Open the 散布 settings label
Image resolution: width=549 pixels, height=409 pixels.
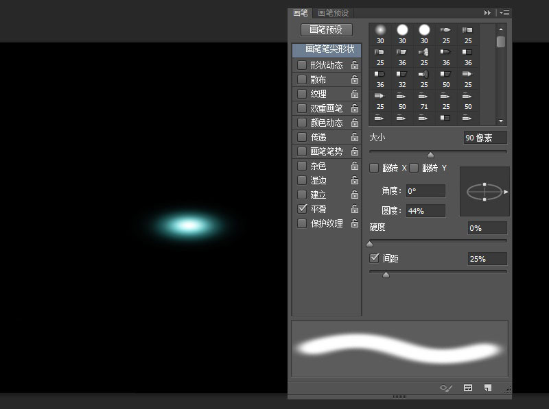coord(318,79)
